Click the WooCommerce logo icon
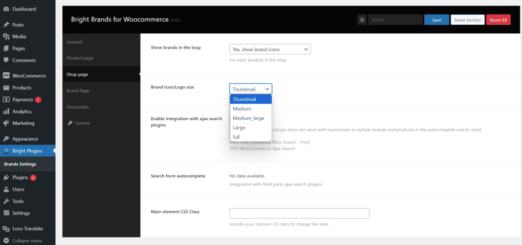This screenshot has width=522, height=245. click(6, 76)
